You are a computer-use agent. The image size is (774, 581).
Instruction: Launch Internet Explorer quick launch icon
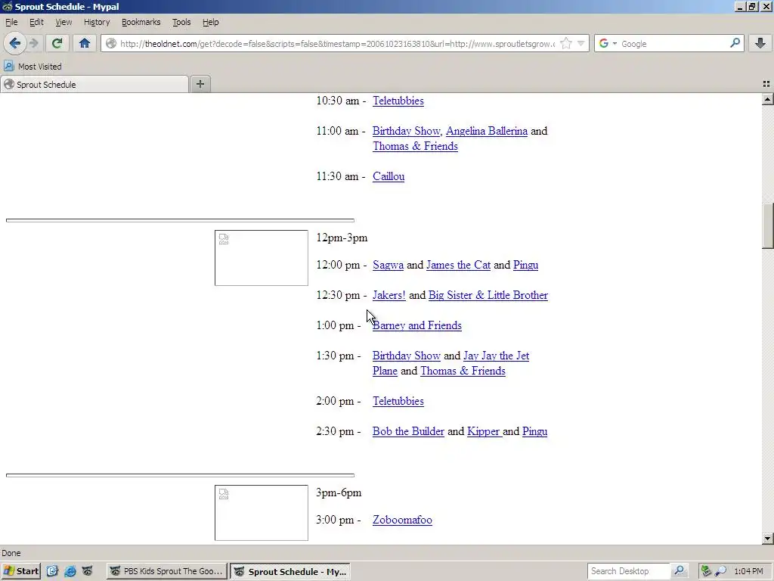(x=70, y=571)
